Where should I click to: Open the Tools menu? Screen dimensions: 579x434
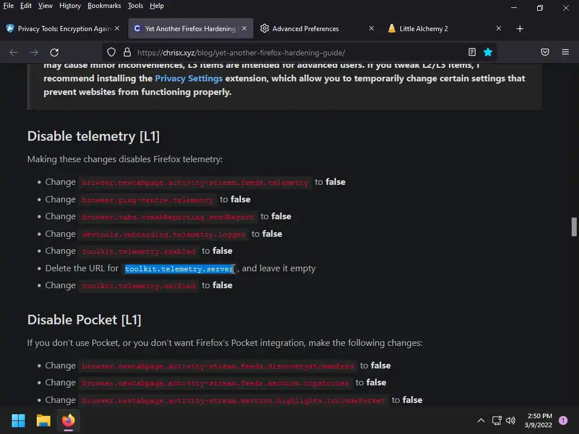pos(136,6)
